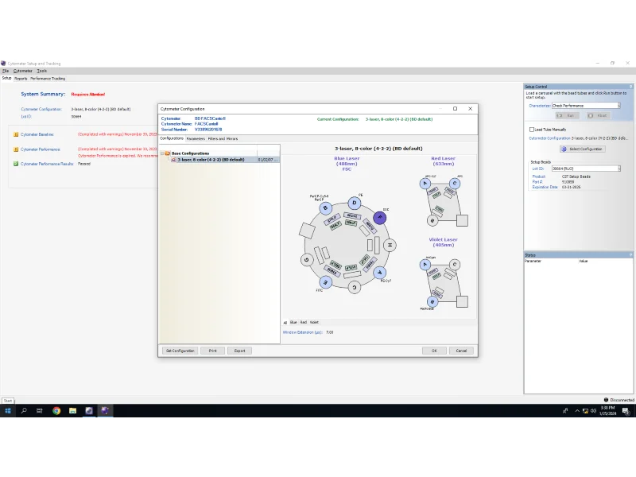
Task: Show the Blue laser view tab
Action: [x=293, y=322]
